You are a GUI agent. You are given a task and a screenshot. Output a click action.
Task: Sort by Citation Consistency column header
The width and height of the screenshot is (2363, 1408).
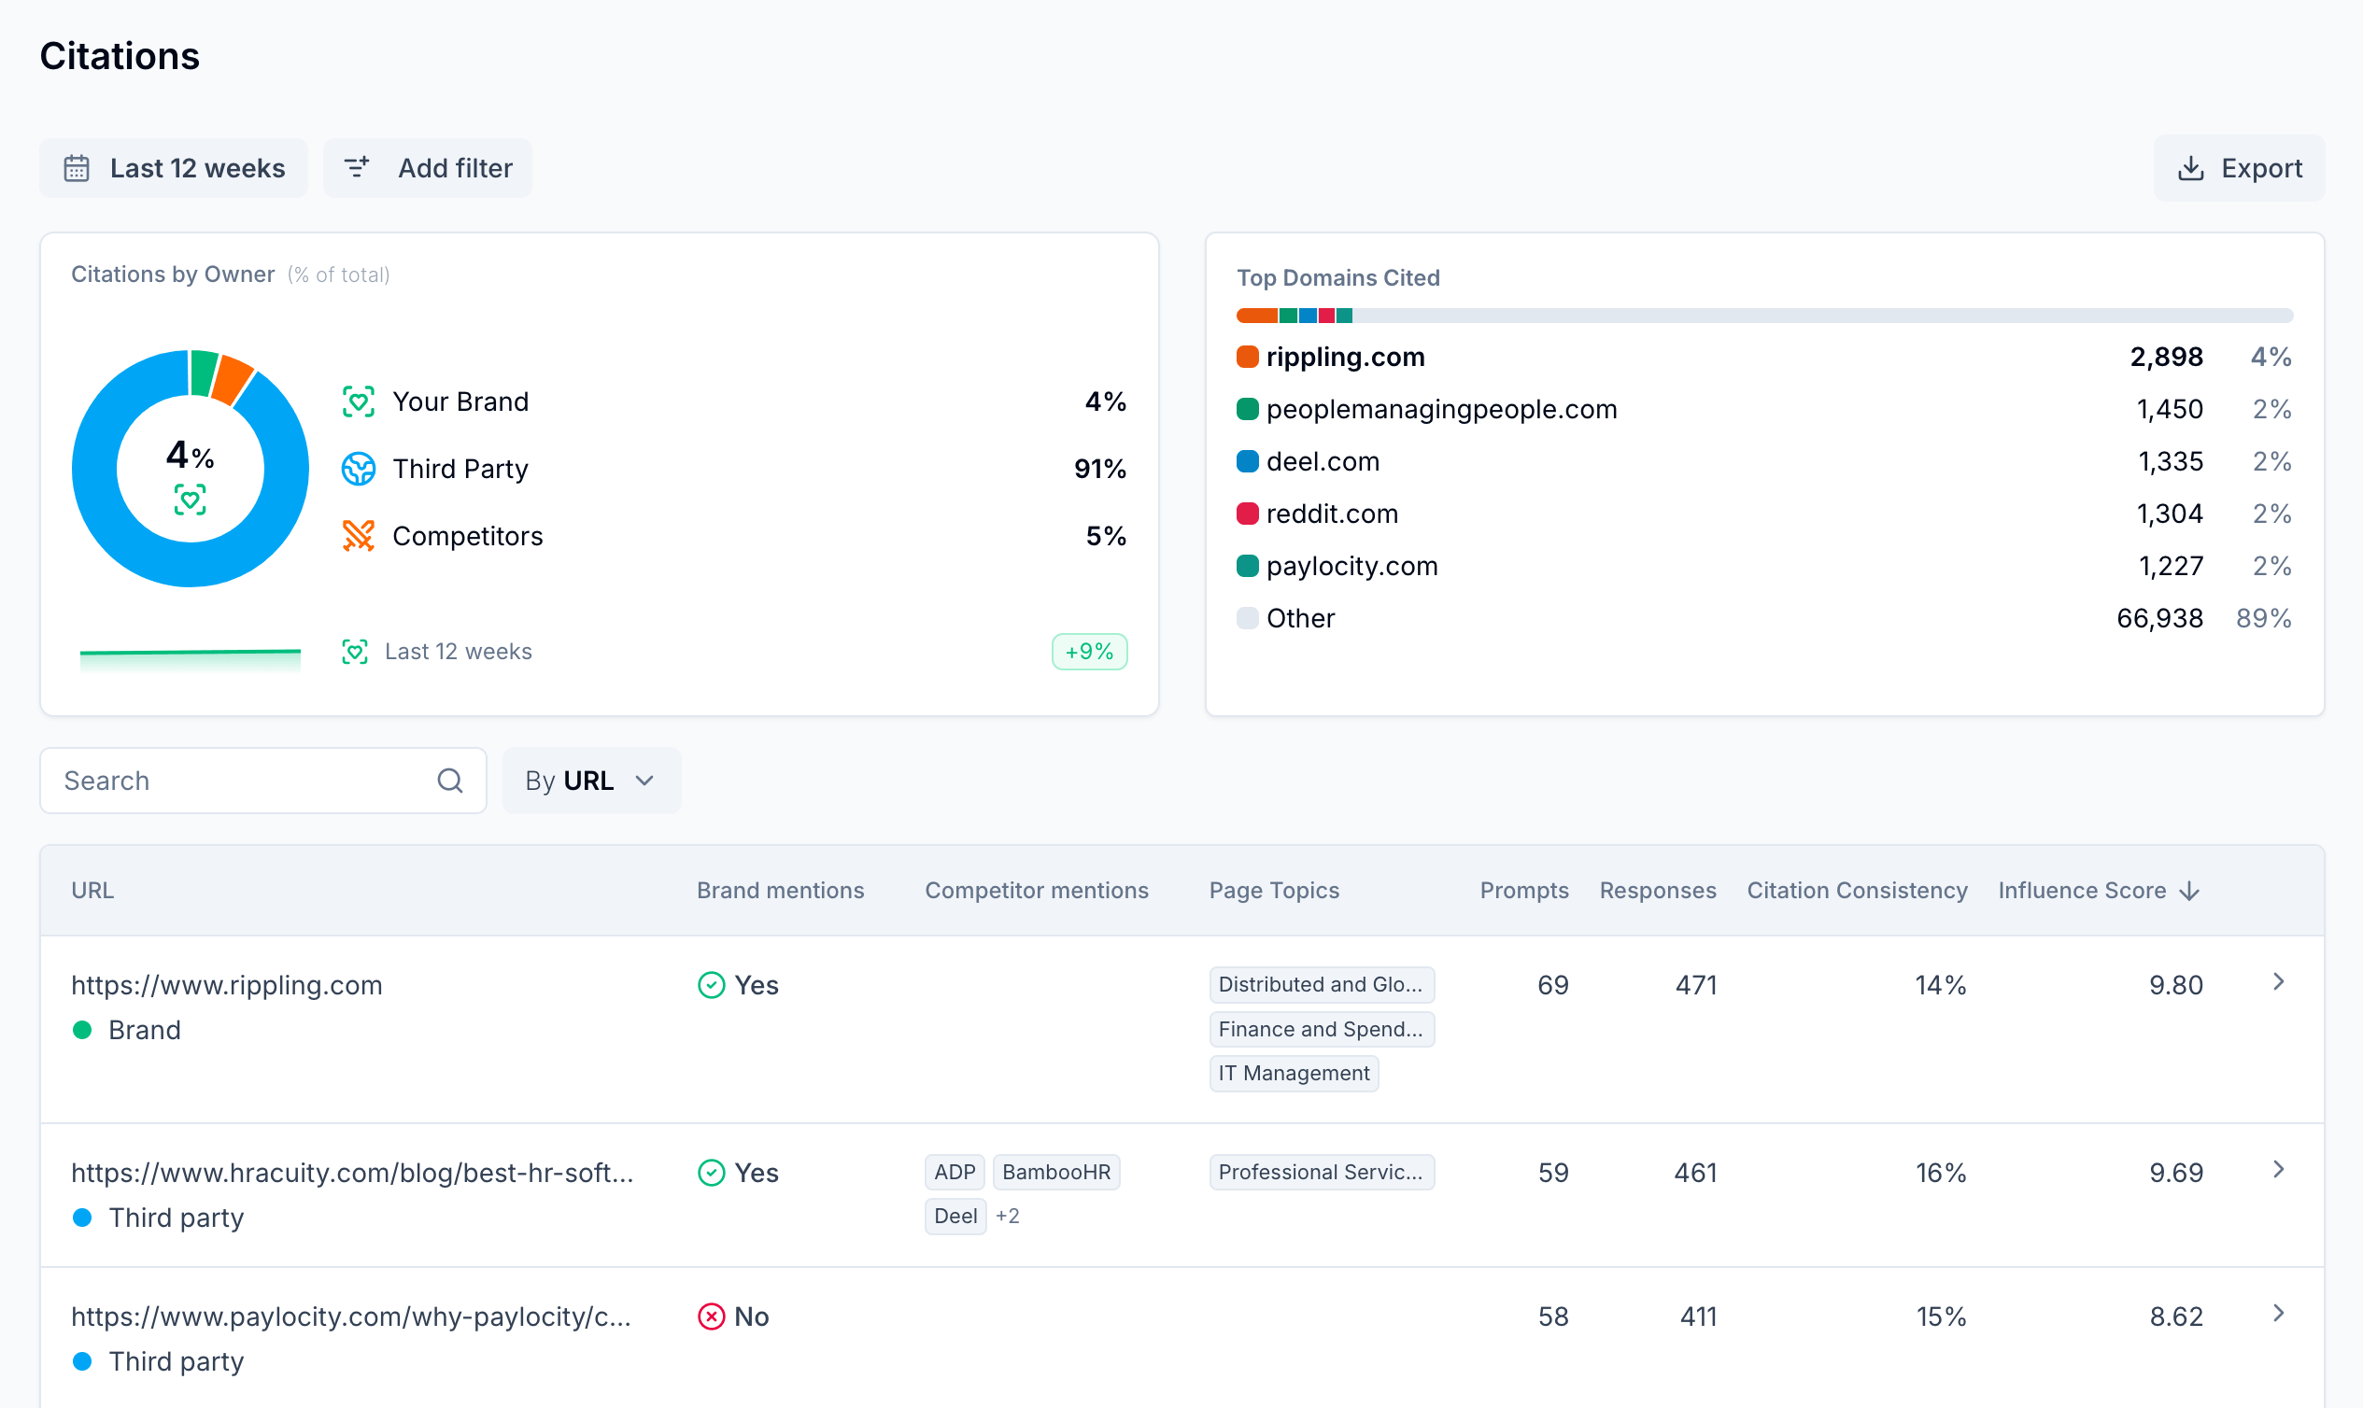[1856, 891]
